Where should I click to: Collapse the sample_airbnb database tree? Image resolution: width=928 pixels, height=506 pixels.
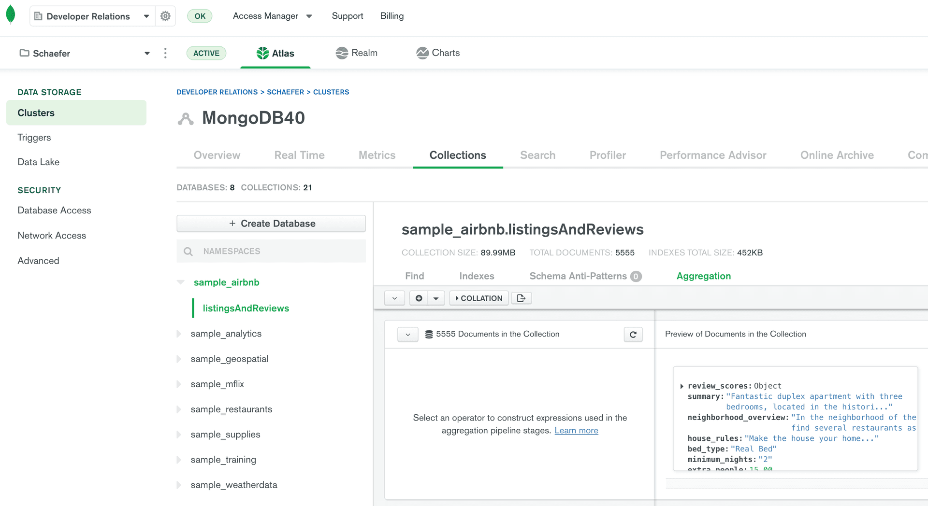pos(180,282)
